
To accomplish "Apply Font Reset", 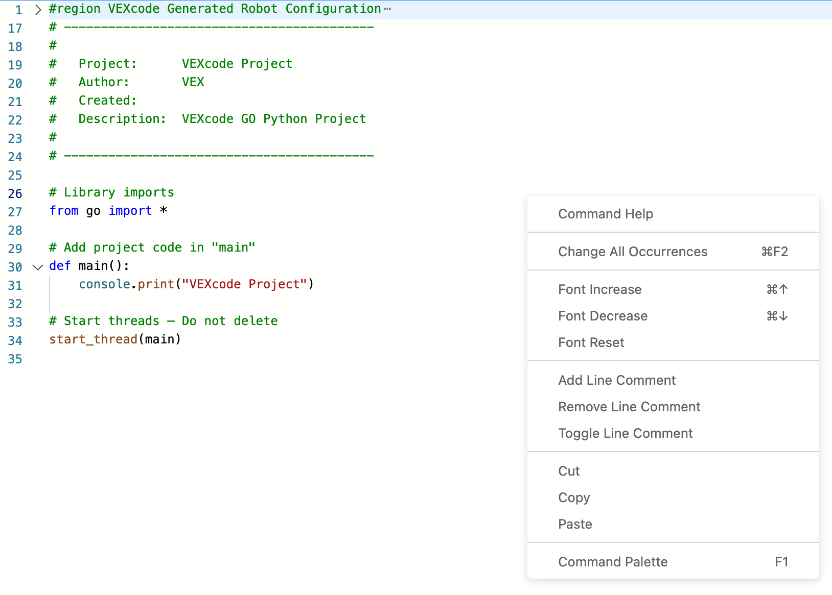I will pyautogui.click(x=591, y=342).
